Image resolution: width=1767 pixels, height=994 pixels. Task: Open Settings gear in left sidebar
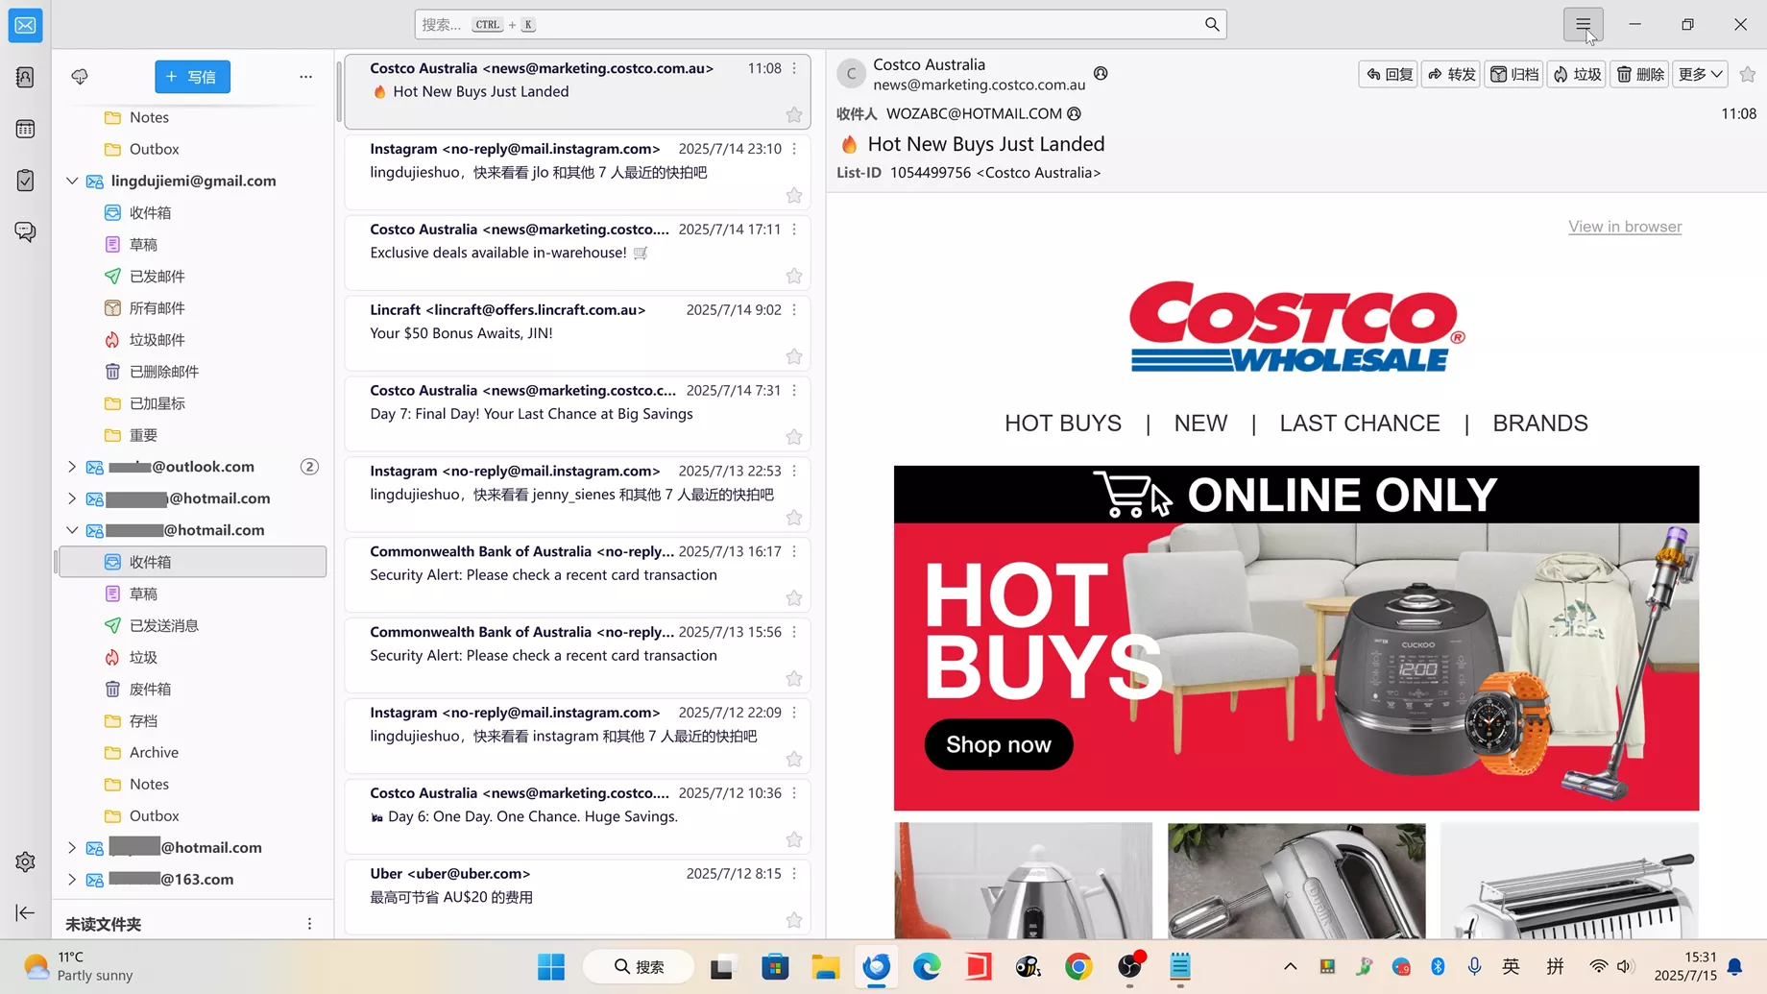click(x=25, y=861)
